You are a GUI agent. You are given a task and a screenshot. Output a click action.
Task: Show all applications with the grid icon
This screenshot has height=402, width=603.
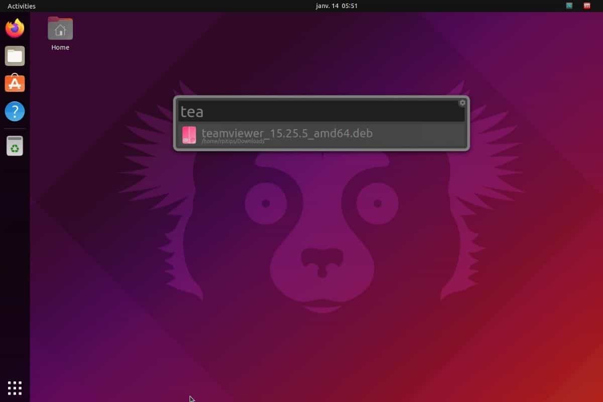15,387
